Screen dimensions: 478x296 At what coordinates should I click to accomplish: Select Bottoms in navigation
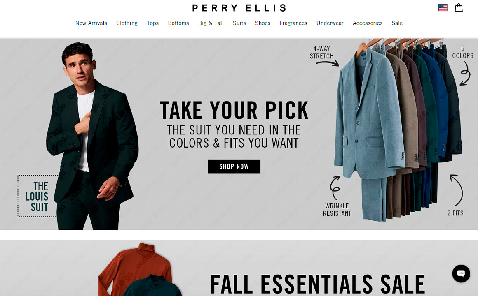click(x=178, y=23)
